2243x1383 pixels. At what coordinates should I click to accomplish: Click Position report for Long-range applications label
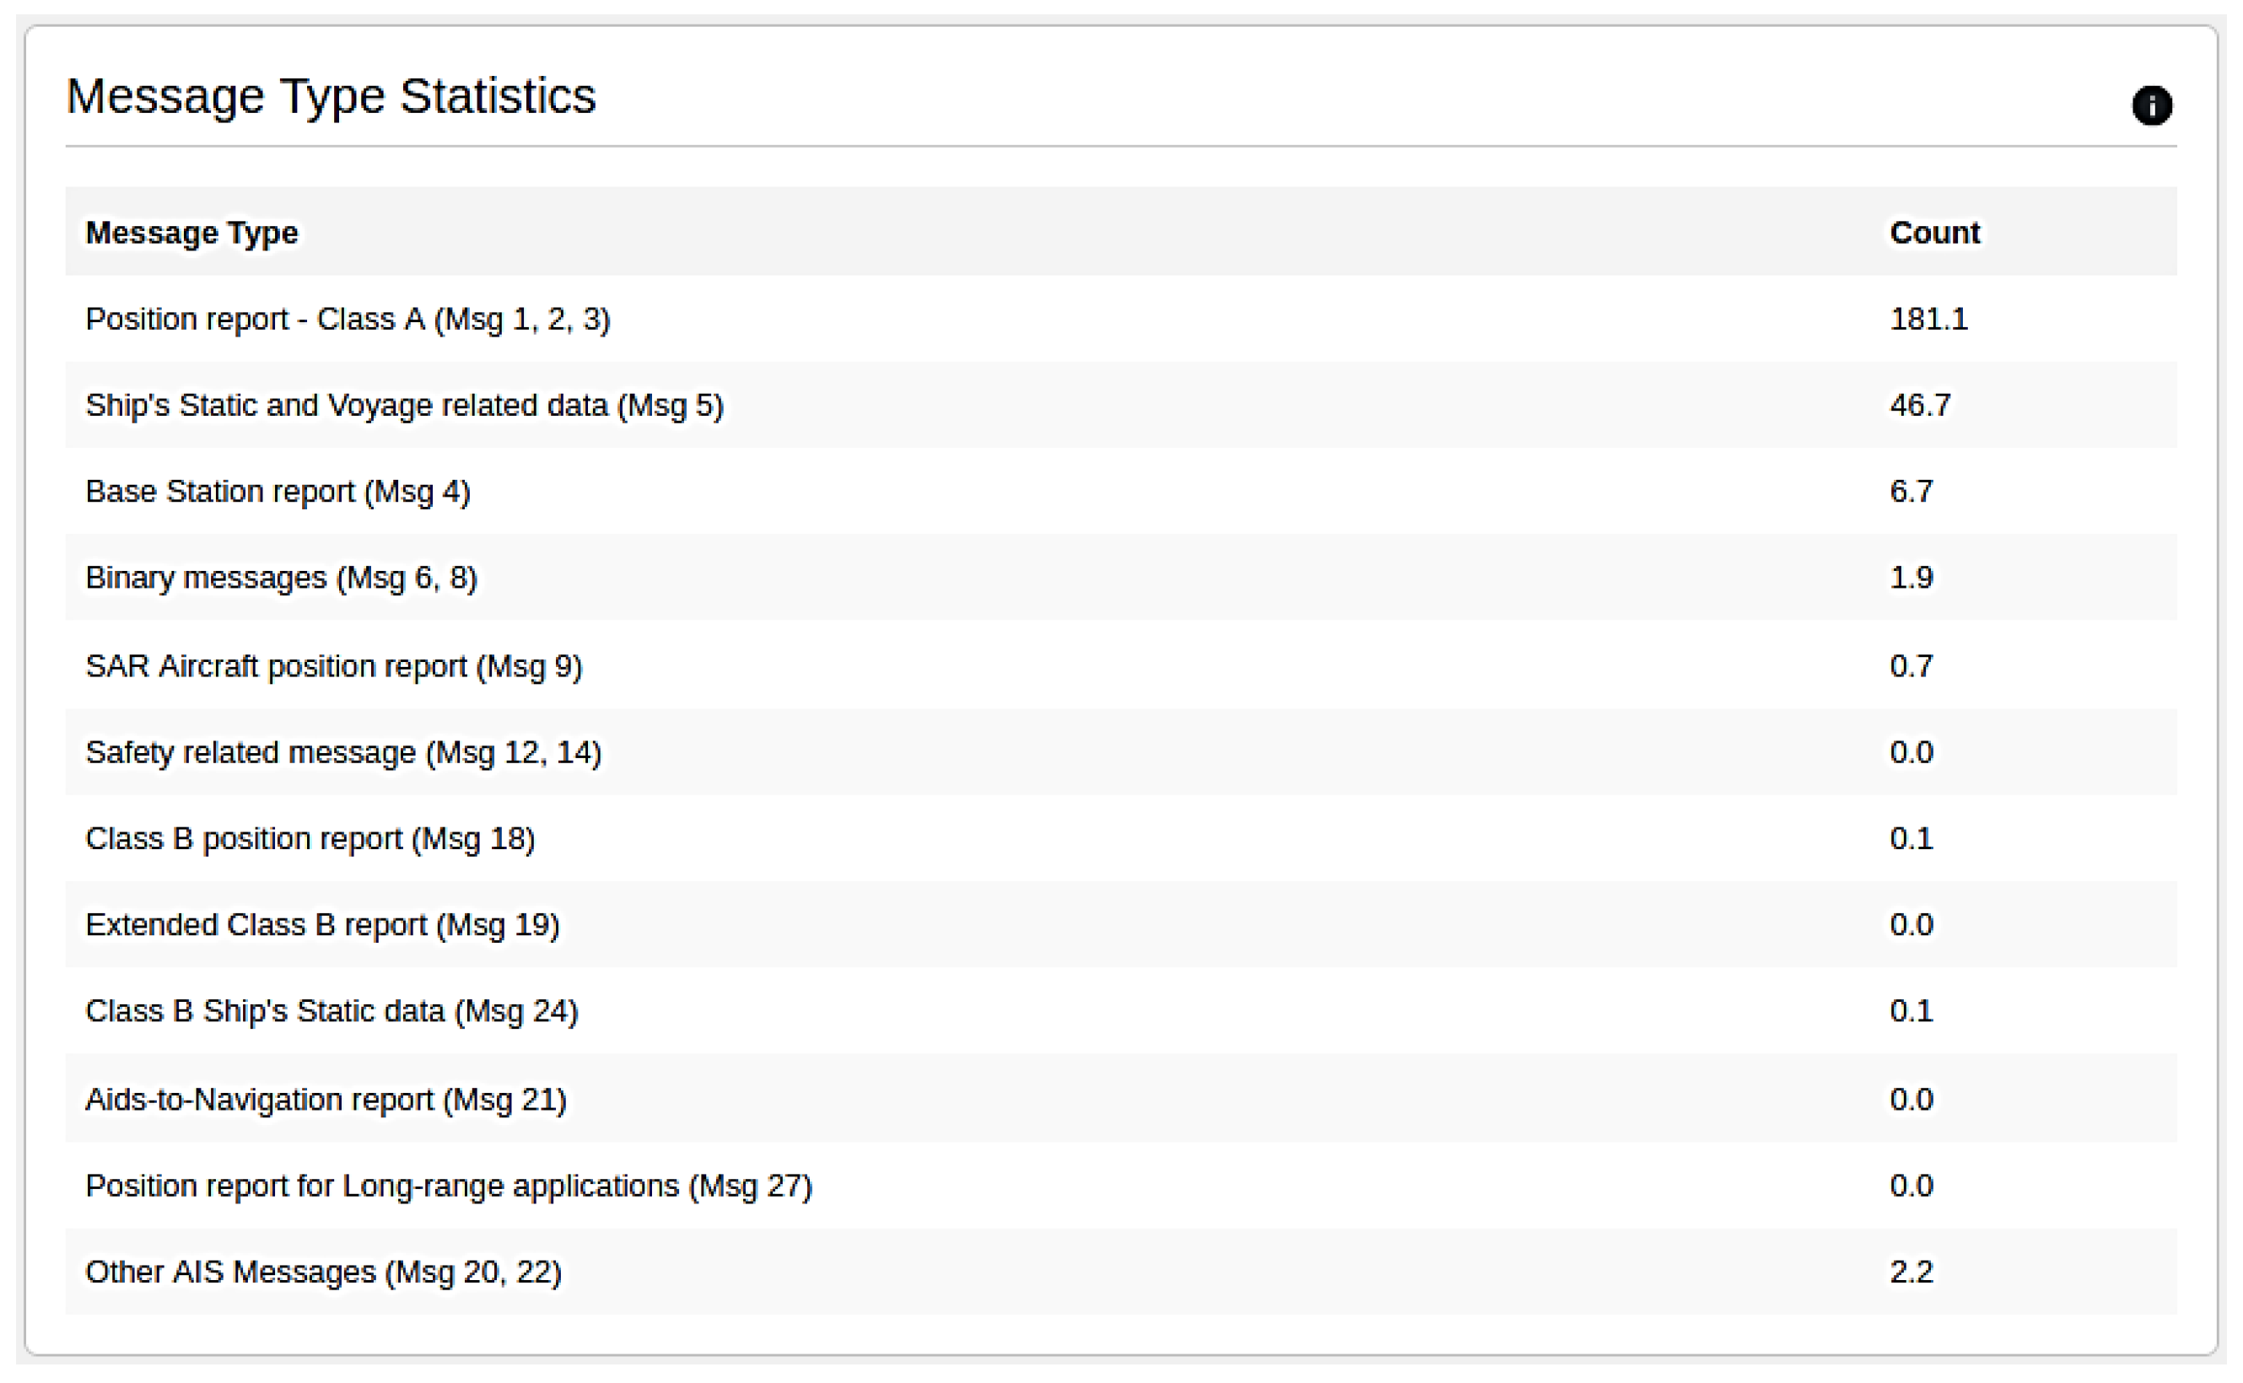click(448, 1186)
